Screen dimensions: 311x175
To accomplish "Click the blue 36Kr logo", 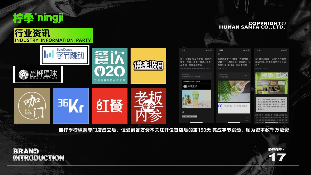I will pos(71,106).
